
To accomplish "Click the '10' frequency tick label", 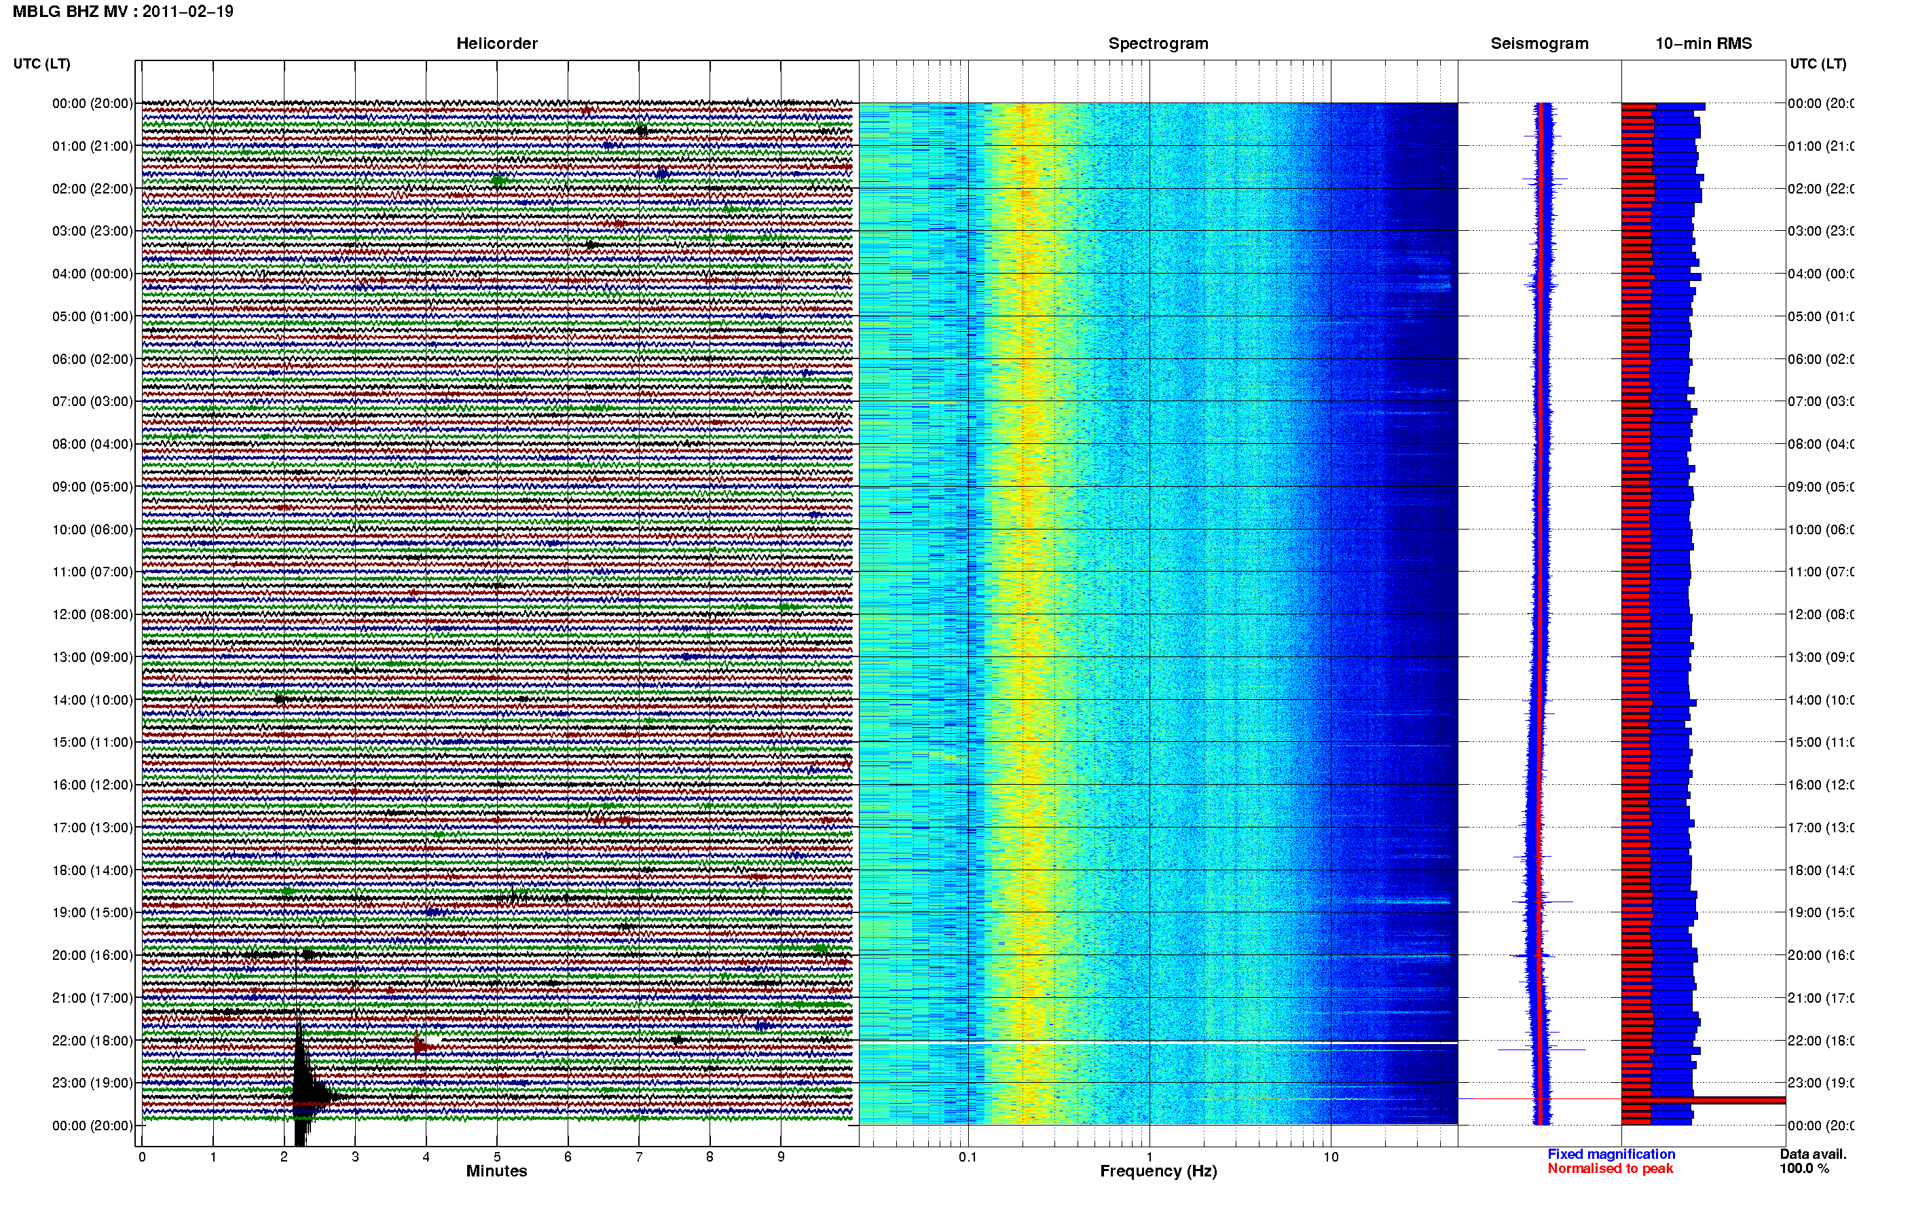I will tap(1331, 1157).
